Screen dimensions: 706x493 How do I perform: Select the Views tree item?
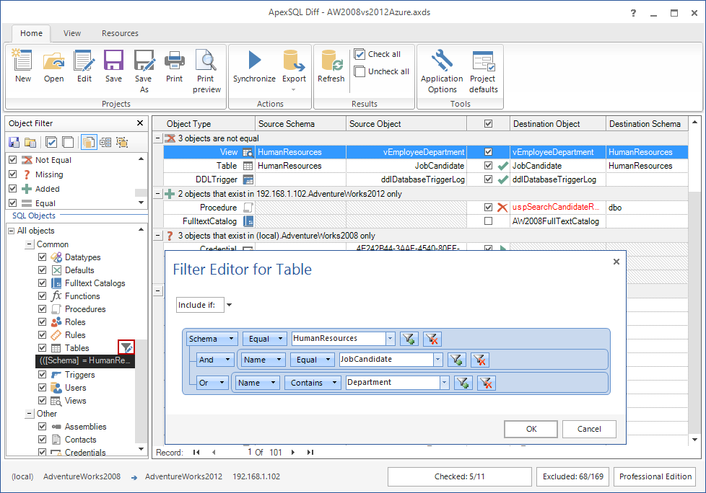(x=75, y=401)
